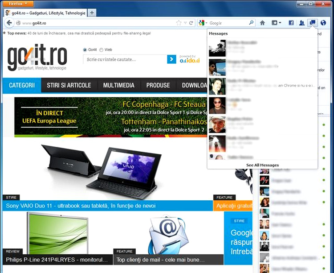Open the Philips P-Line monitor review

tap(57, 260)
